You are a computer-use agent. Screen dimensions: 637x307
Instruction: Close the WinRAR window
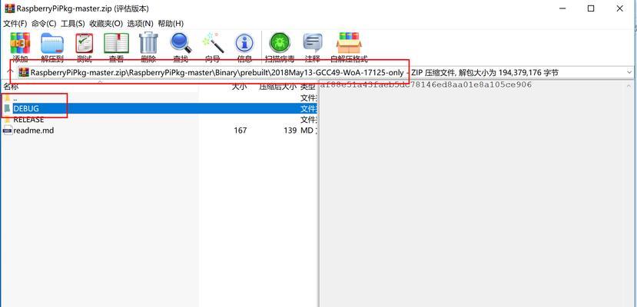[620, 8]
